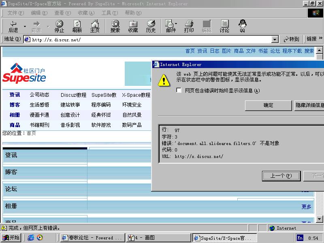Open the Help (帮助) menu
The width and height of the screenshot is (324, 243).
pos(133,13)
